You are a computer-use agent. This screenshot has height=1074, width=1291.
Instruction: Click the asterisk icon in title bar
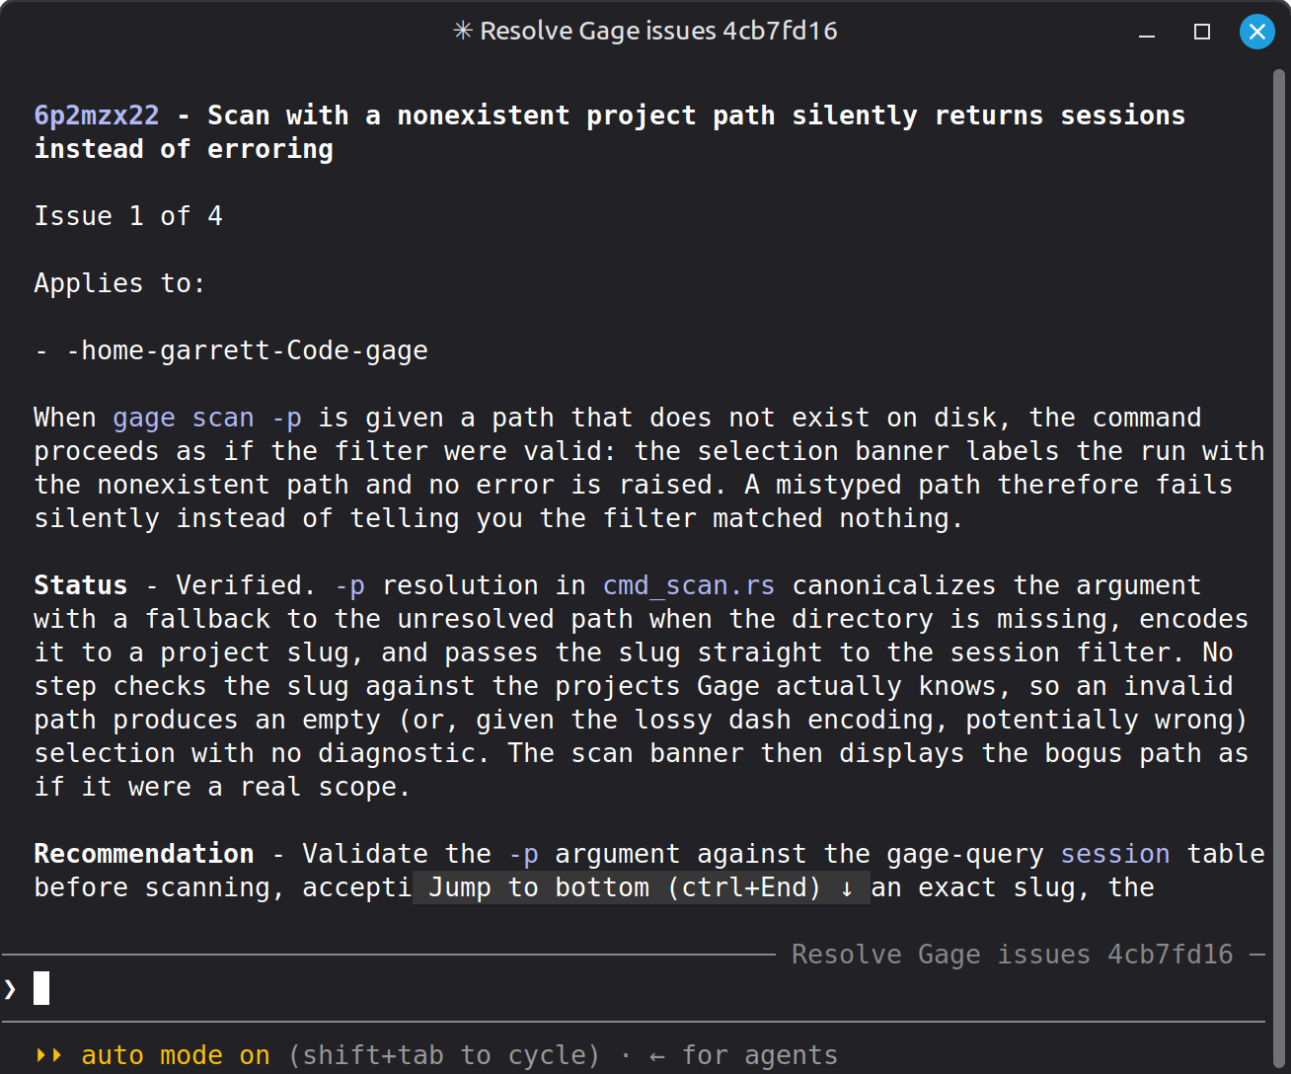coord(462,32)
